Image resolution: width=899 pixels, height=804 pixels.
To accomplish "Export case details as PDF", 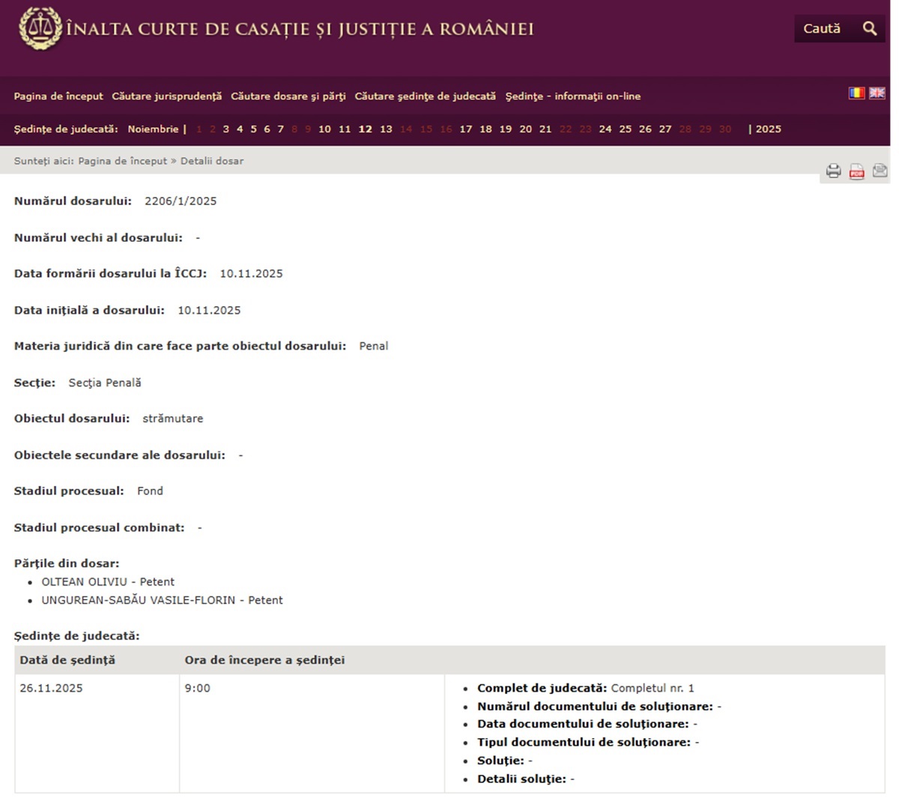I will point(856,171).
